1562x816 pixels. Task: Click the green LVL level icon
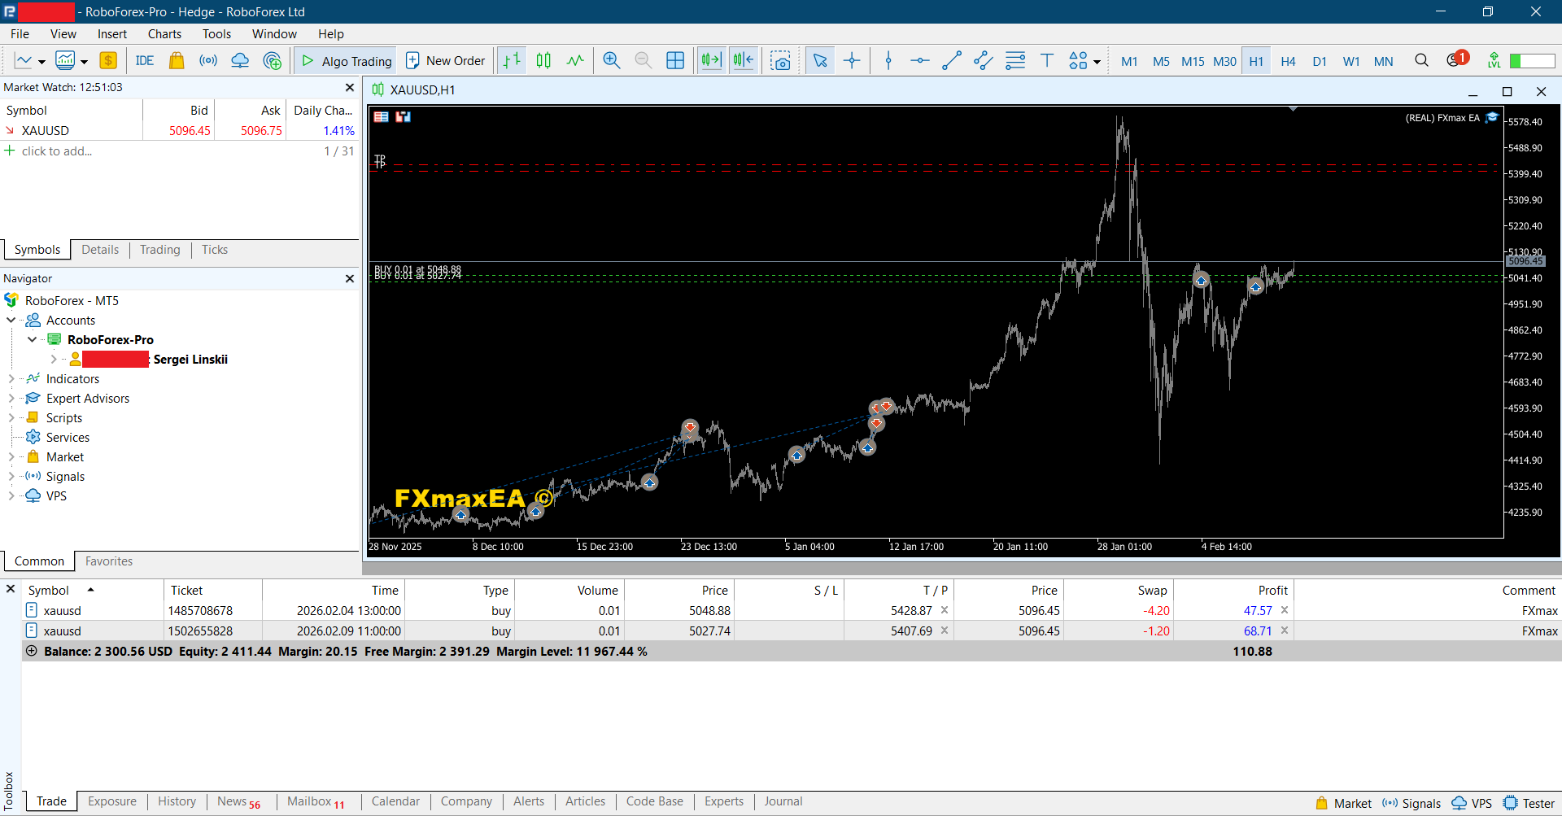point(1494,60)
